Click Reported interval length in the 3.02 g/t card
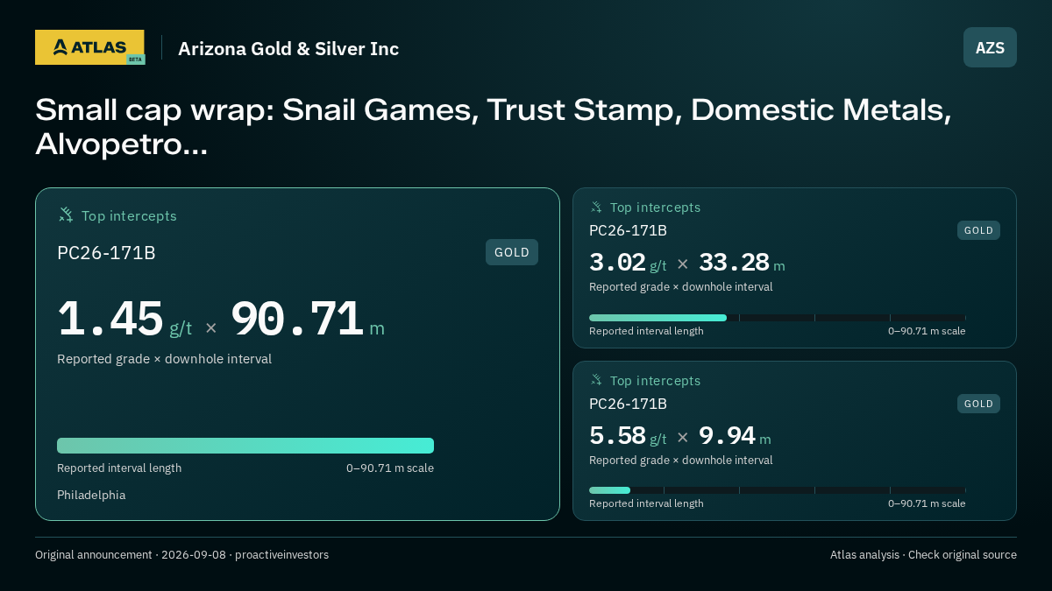 tap(646, 331)
